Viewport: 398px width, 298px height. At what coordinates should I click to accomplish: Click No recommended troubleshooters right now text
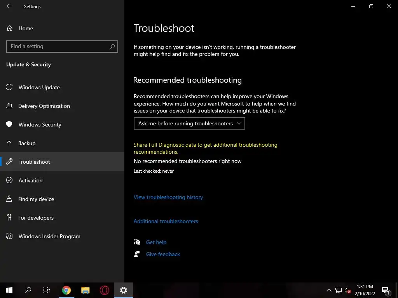tap(188, 161)
